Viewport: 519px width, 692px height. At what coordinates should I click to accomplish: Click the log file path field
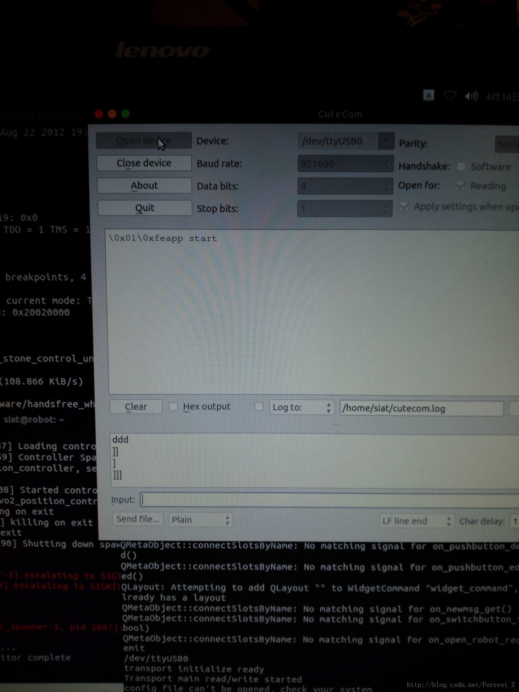[x=421, y=408]
